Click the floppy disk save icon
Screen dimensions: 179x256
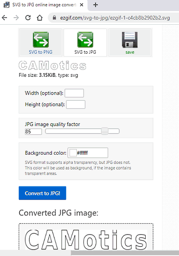(130, 40)
